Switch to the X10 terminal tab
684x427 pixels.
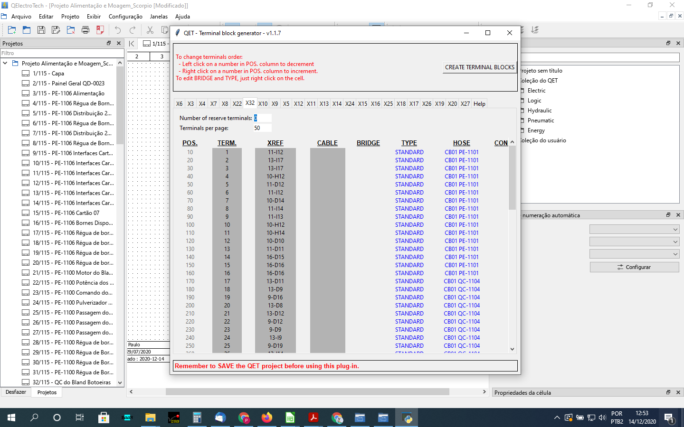click(x=263, y=104)
